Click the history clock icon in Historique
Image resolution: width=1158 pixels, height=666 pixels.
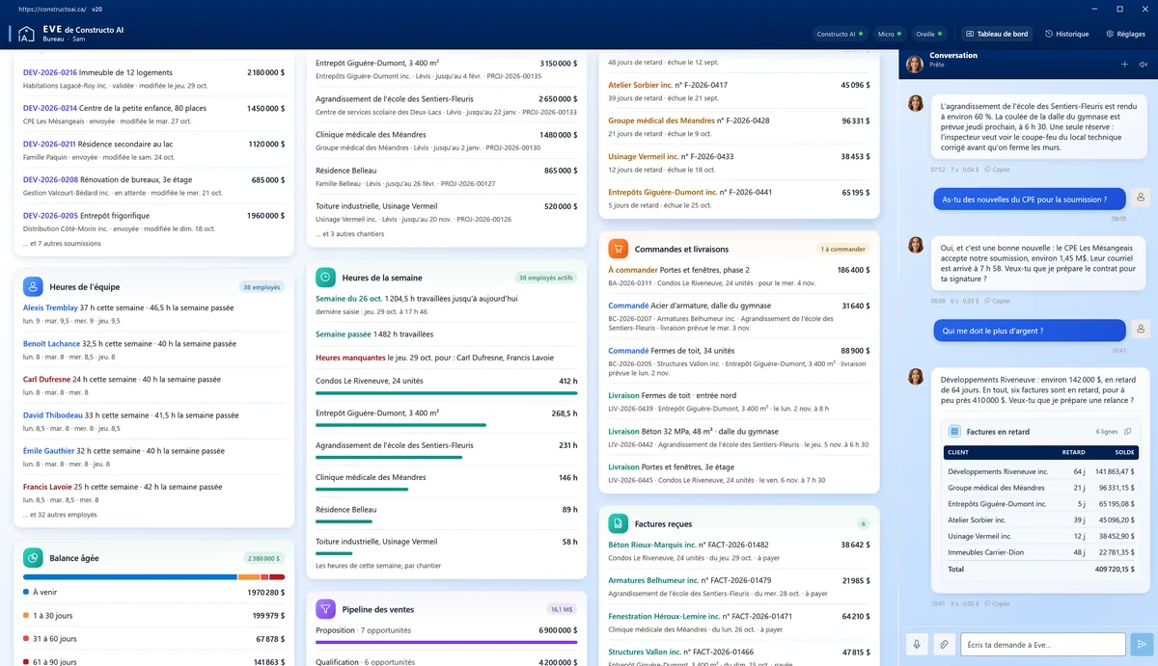pyautogui.click(x=1049, y=34)
